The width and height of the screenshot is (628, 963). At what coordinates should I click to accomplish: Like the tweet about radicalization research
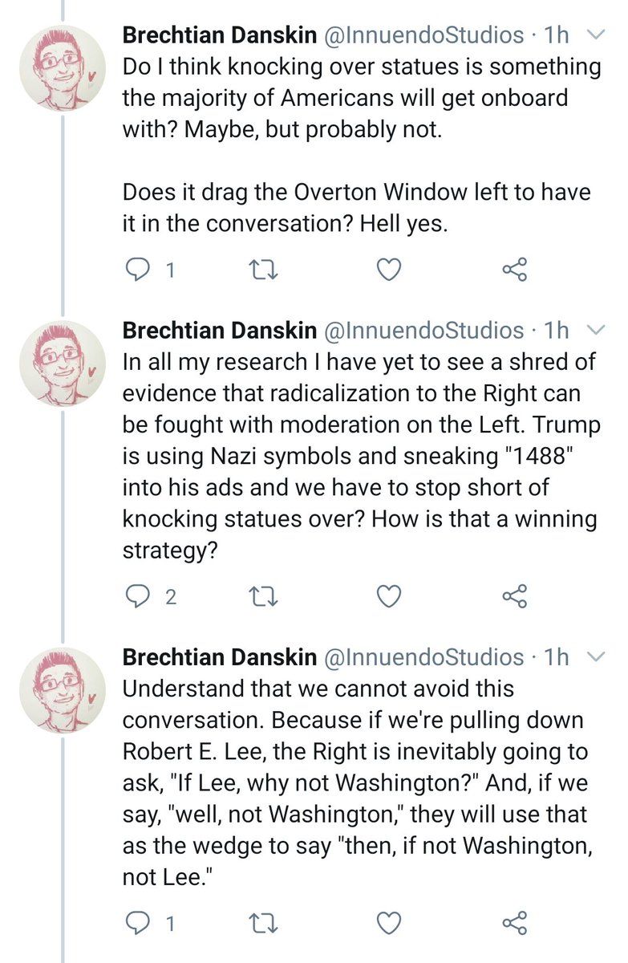point(389,596)
